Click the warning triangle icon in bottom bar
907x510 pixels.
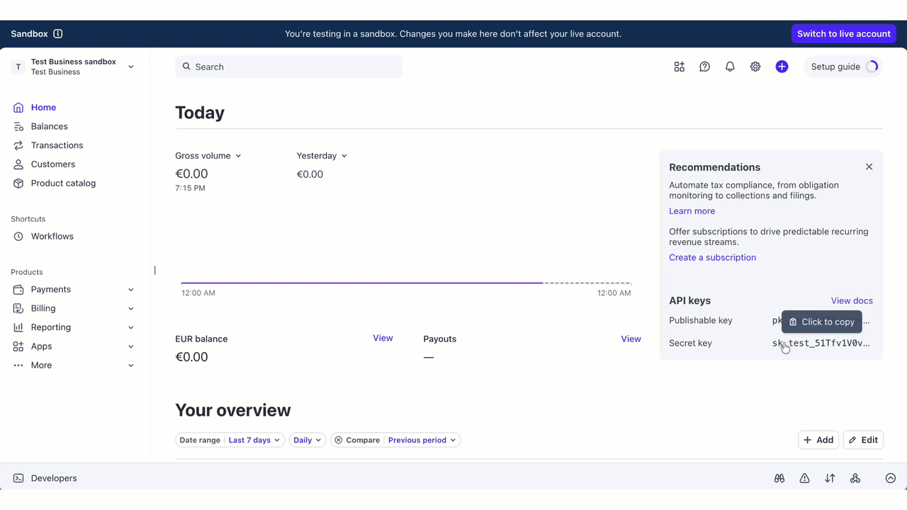click(x=804, y=478)
